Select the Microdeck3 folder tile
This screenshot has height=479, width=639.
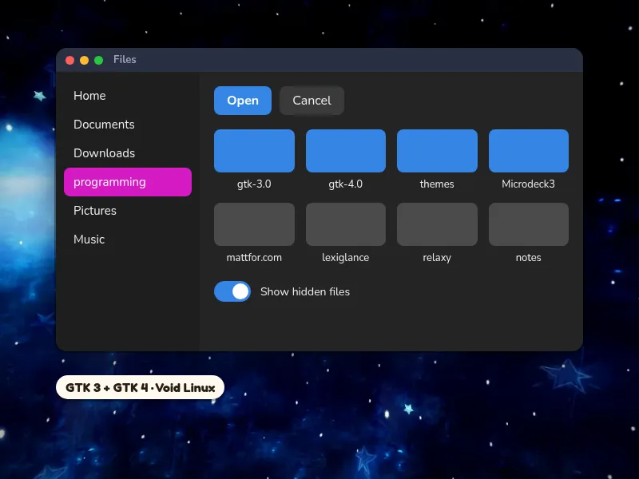click(529, 151)
